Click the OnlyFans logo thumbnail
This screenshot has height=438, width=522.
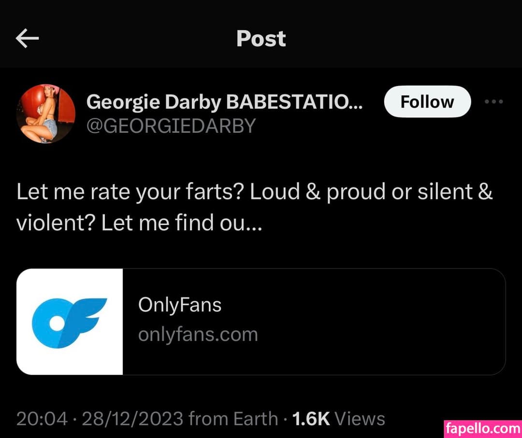coord(70,322)
